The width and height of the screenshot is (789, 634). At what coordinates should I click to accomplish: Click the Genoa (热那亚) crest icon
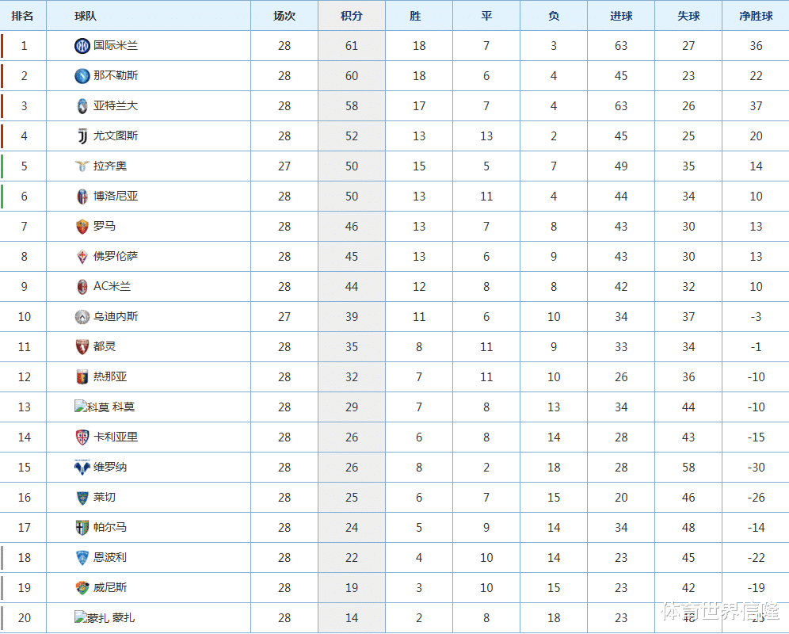82,377
